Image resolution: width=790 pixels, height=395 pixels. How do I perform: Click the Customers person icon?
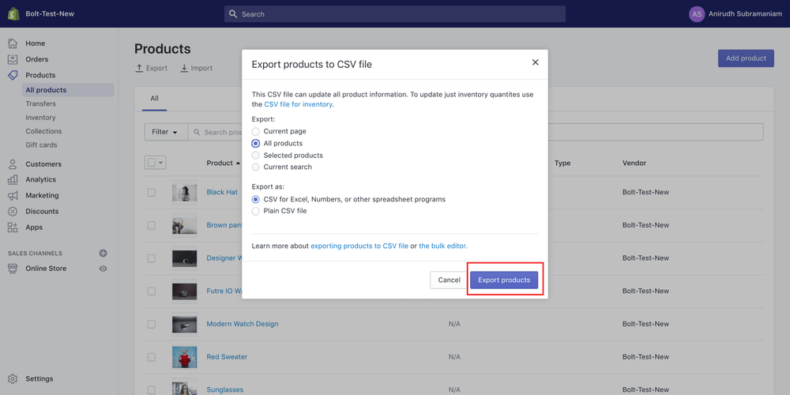coord(13,164)
